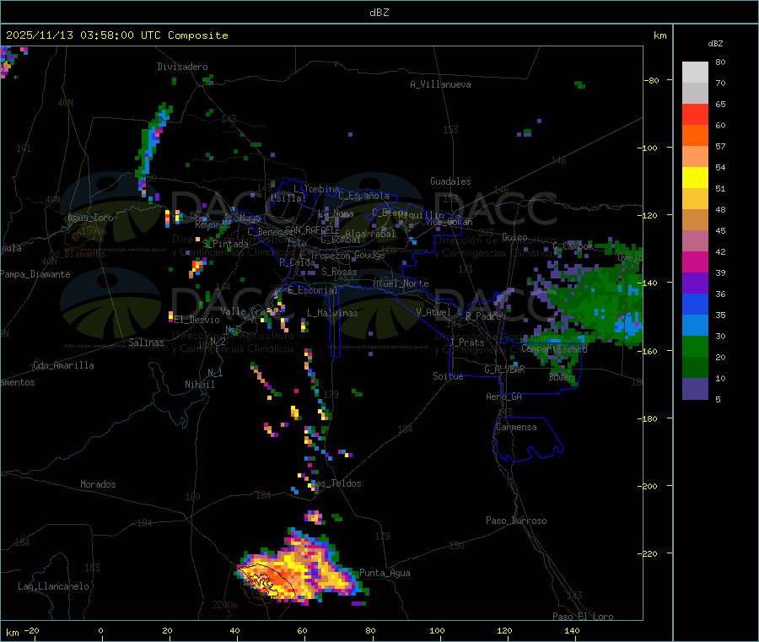Select the Cda_Amarilla label
The image size is (759, 642).
tap(63, 365)
